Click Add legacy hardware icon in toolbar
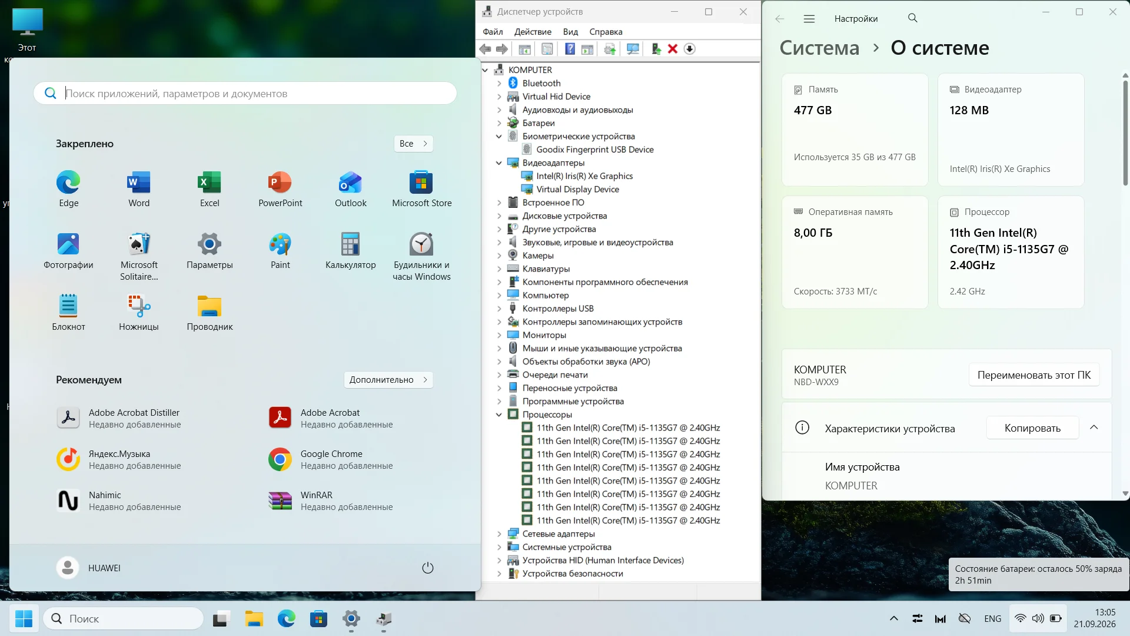The height and width of the screenshot is (636, 1130). (x=656, y=49)
